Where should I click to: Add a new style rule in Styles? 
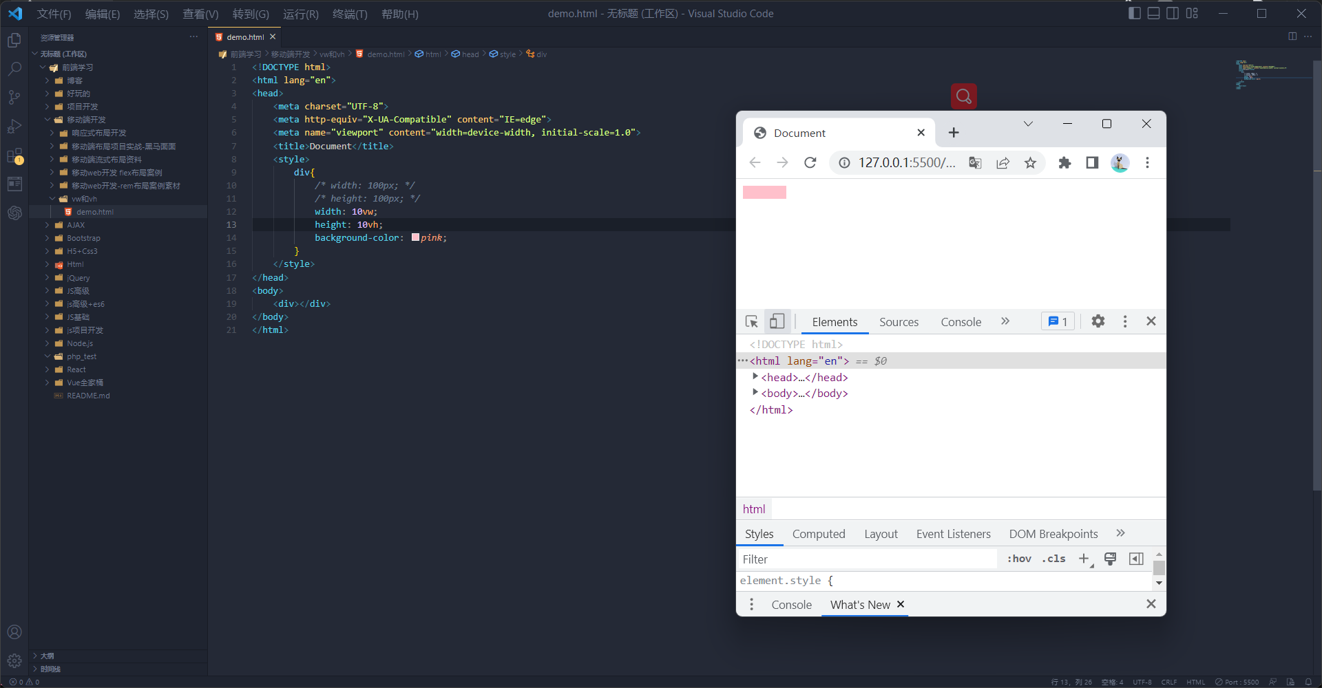point(1084,559)
